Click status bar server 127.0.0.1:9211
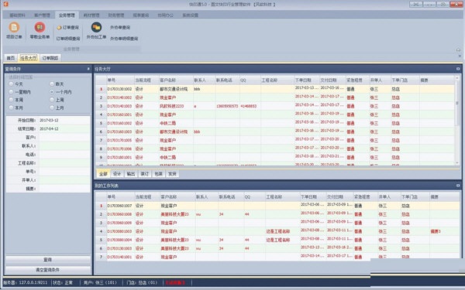This screenshot has width=465, height=290. point(26,282)
